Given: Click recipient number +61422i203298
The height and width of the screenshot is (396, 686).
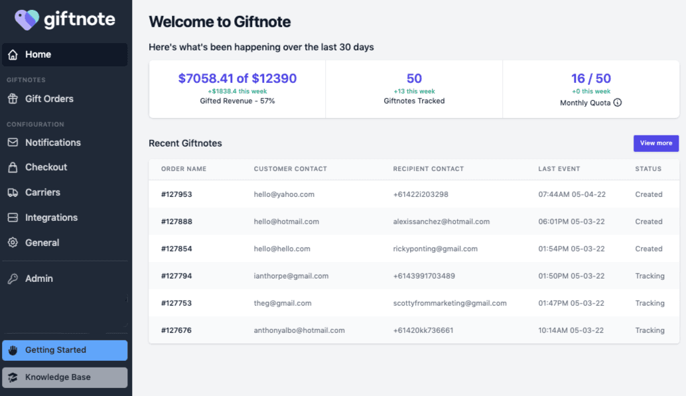Looking at the screenshot, I should click(421, 194).
